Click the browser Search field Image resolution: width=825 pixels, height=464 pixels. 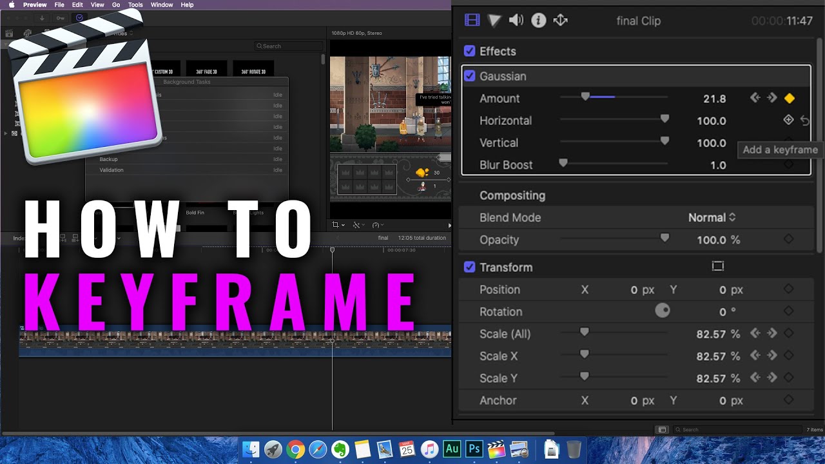[288, 46]
